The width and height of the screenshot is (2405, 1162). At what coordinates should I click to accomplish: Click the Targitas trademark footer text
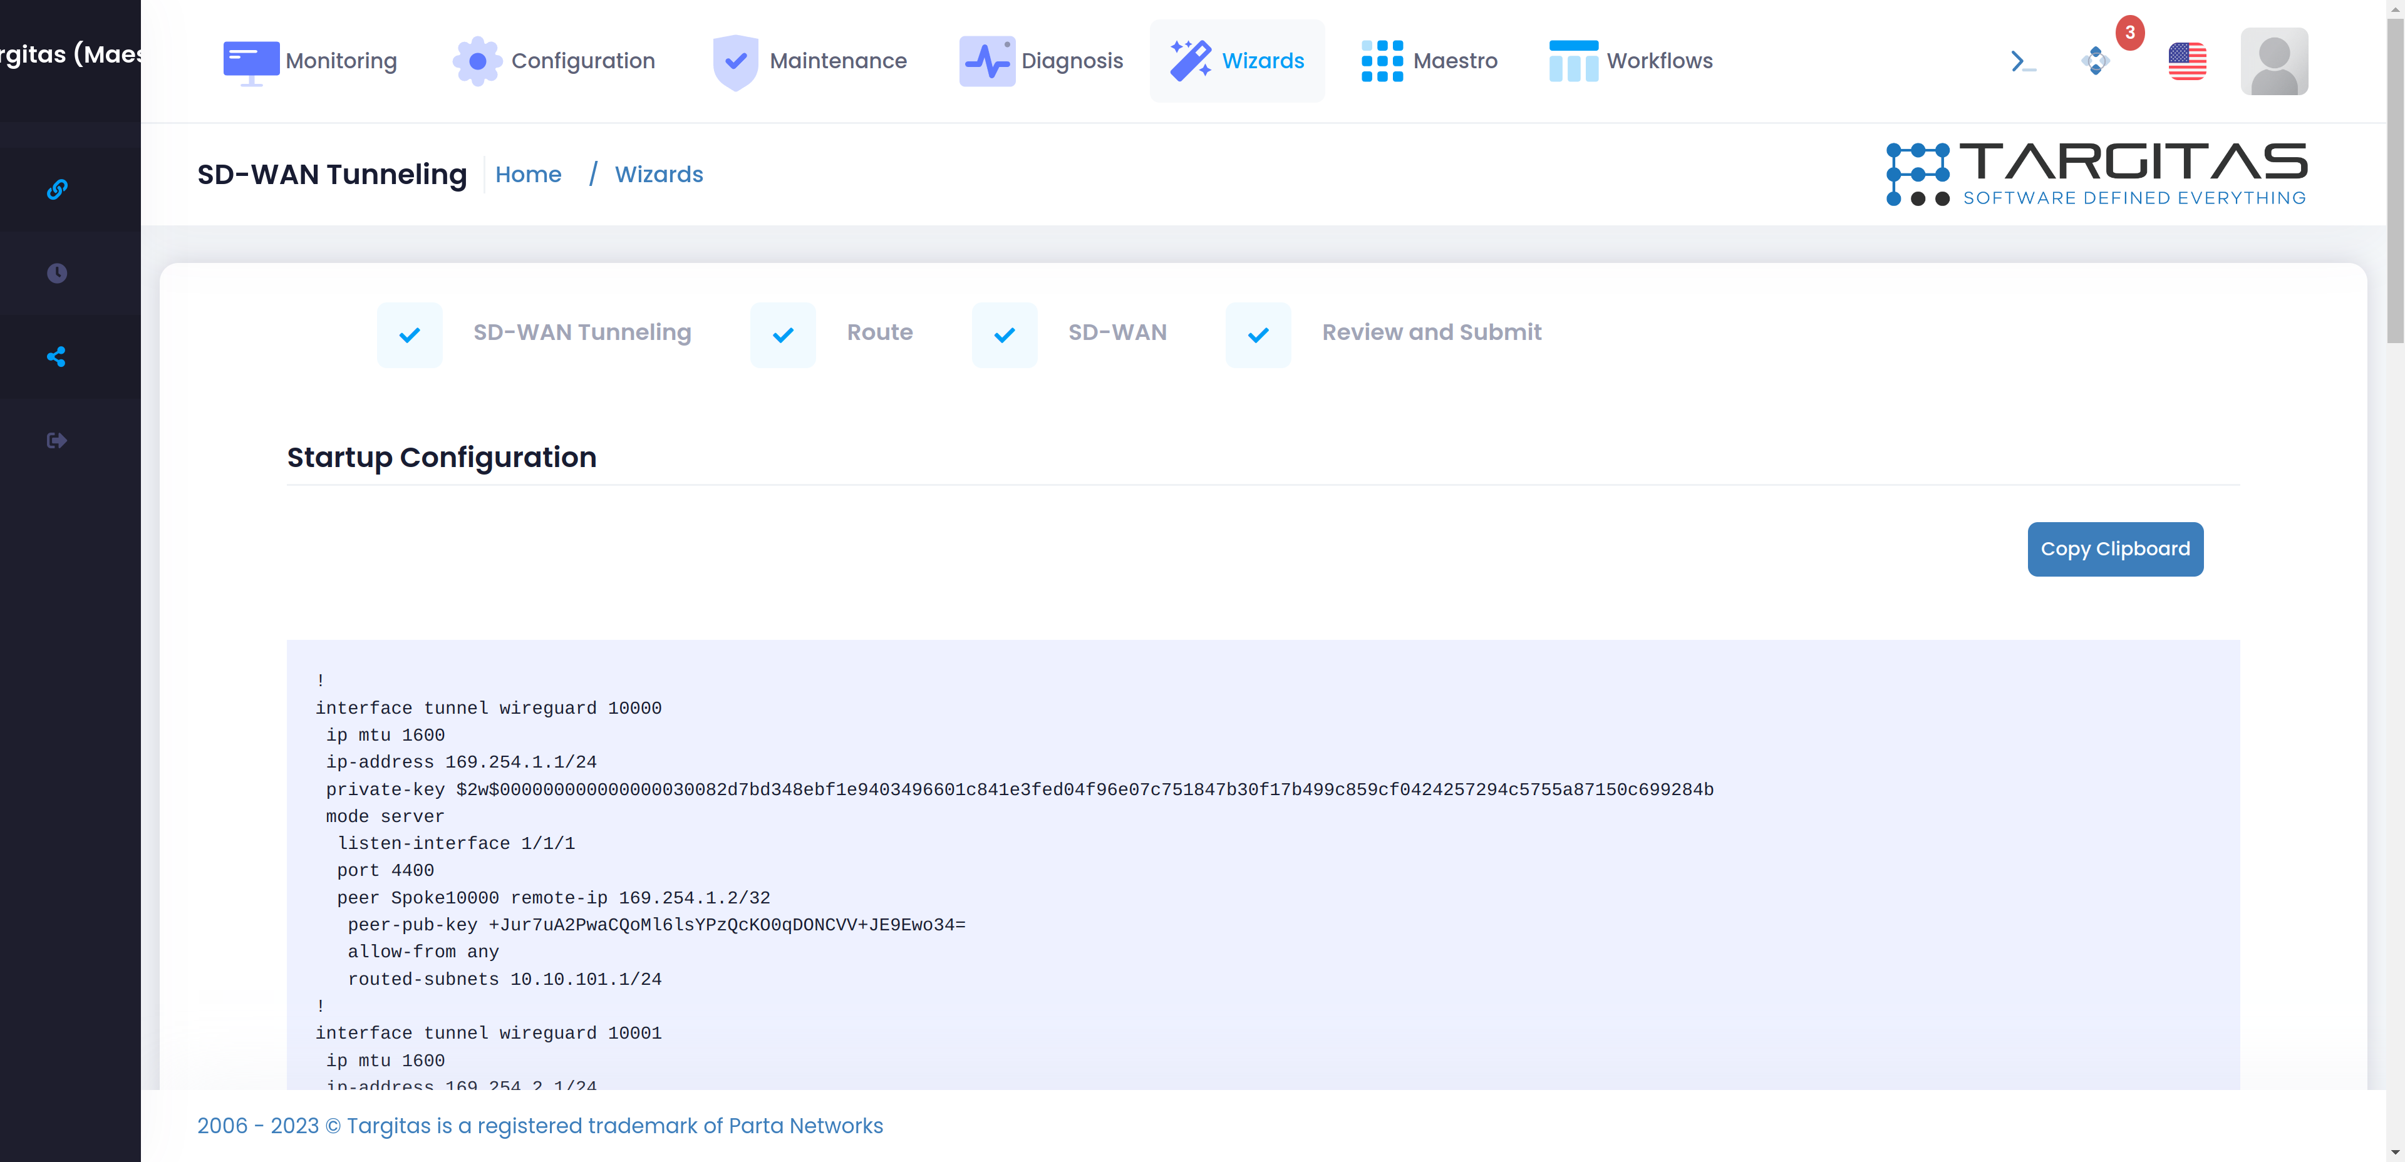pos(540,1126)
